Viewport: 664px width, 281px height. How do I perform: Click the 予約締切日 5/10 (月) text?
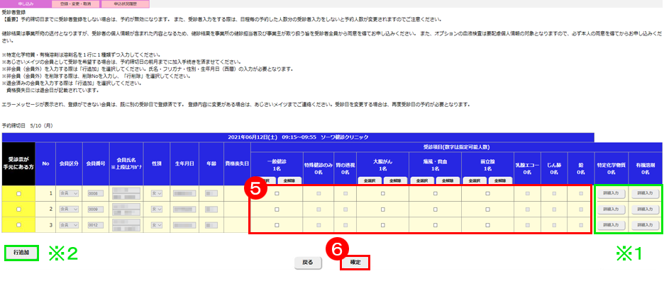pos(27,126)
